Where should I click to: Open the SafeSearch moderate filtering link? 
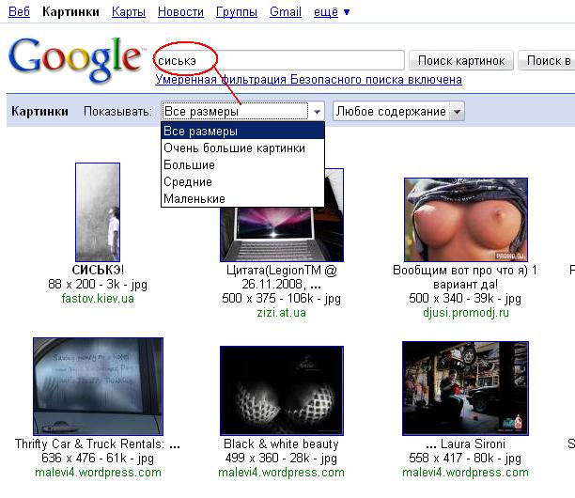(x=308, y=80)
